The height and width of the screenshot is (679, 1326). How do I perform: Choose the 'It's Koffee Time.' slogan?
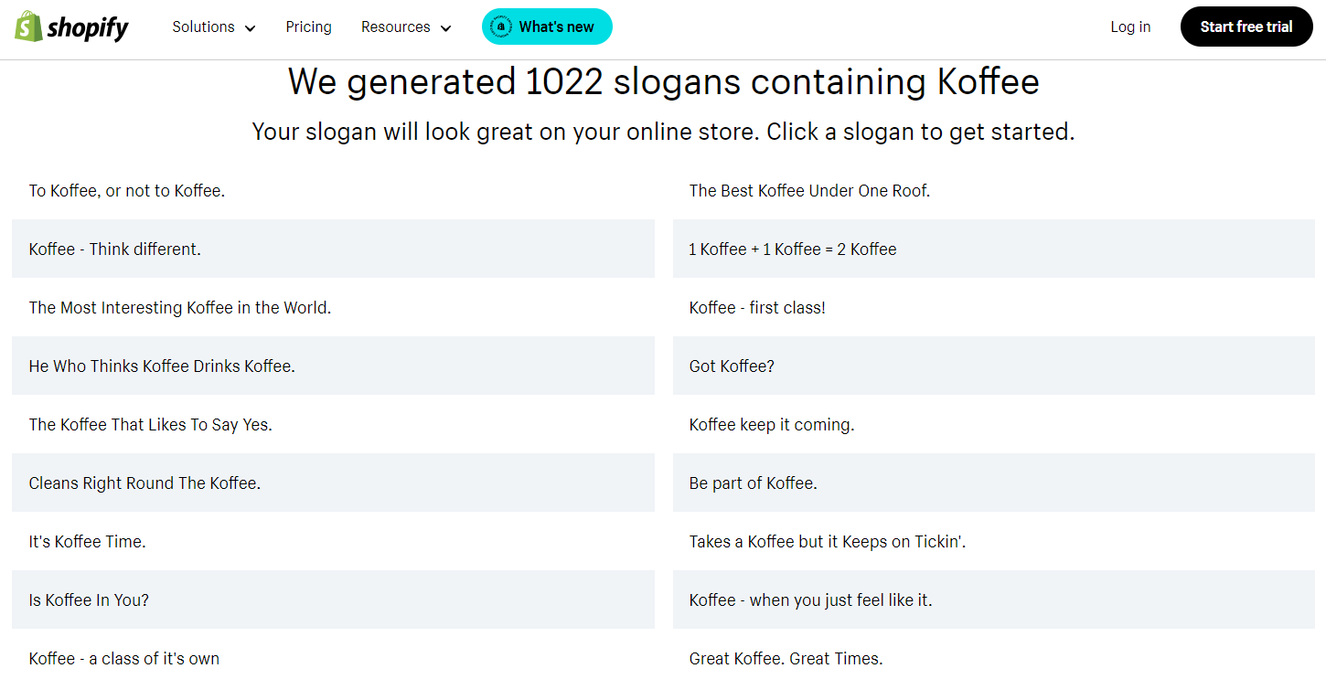click(x=88, y=542)
